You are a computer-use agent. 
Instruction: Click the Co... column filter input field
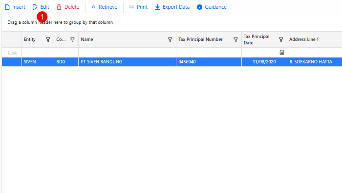coord(66,53)
